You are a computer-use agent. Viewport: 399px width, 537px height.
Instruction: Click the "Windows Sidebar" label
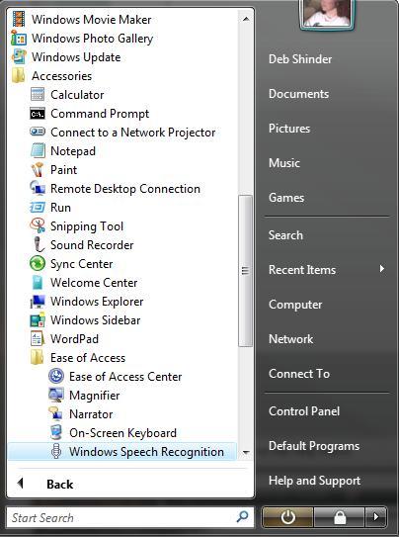click(96, 320)
